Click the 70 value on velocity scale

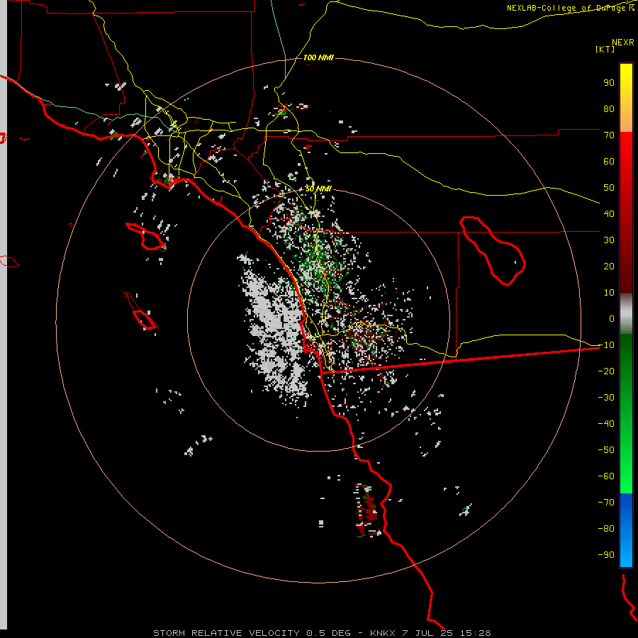pyautogui.click(x=609, y=135)
